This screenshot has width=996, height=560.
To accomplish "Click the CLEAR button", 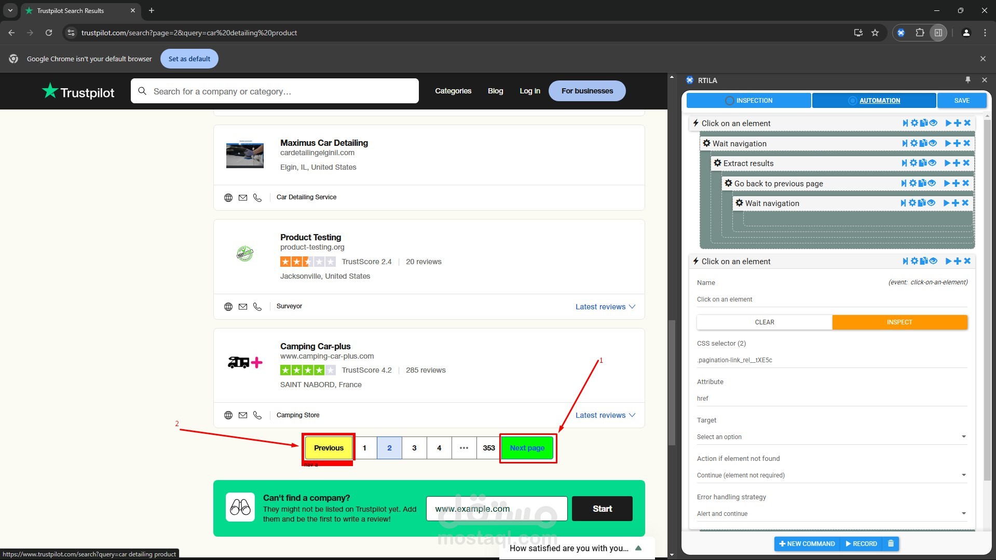I will tap(765, 322).
